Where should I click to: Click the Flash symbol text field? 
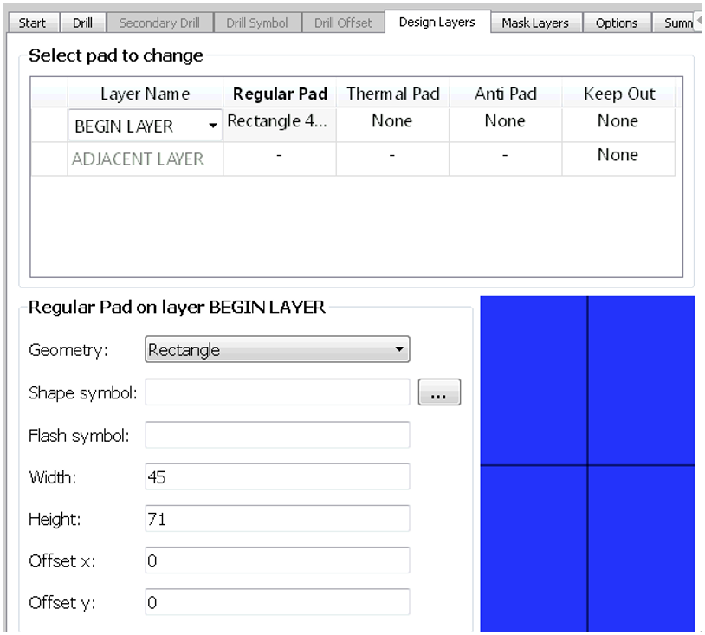[276, 435]
